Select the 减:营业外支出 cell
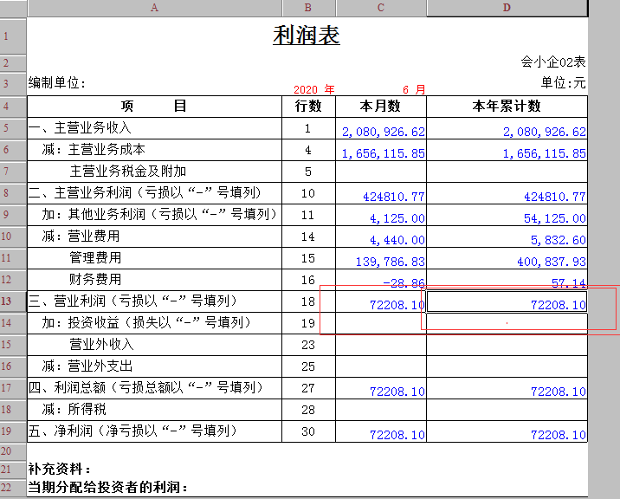This screenshot has width=620, height=499. 154,366
